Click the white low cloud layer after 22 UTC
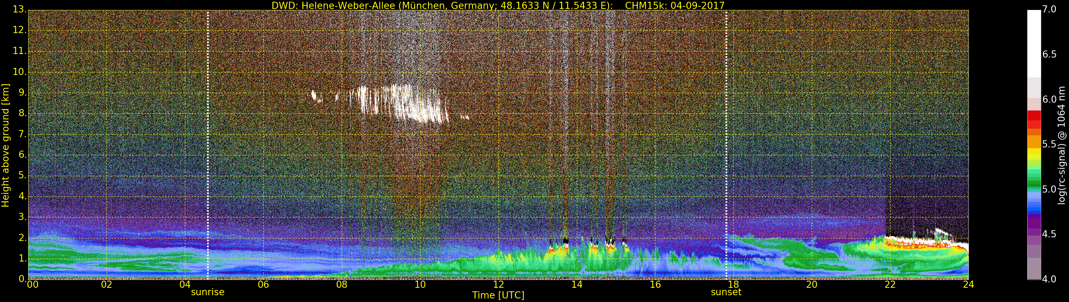Viewport: 1069px width, 302px height. coord(928,242)
